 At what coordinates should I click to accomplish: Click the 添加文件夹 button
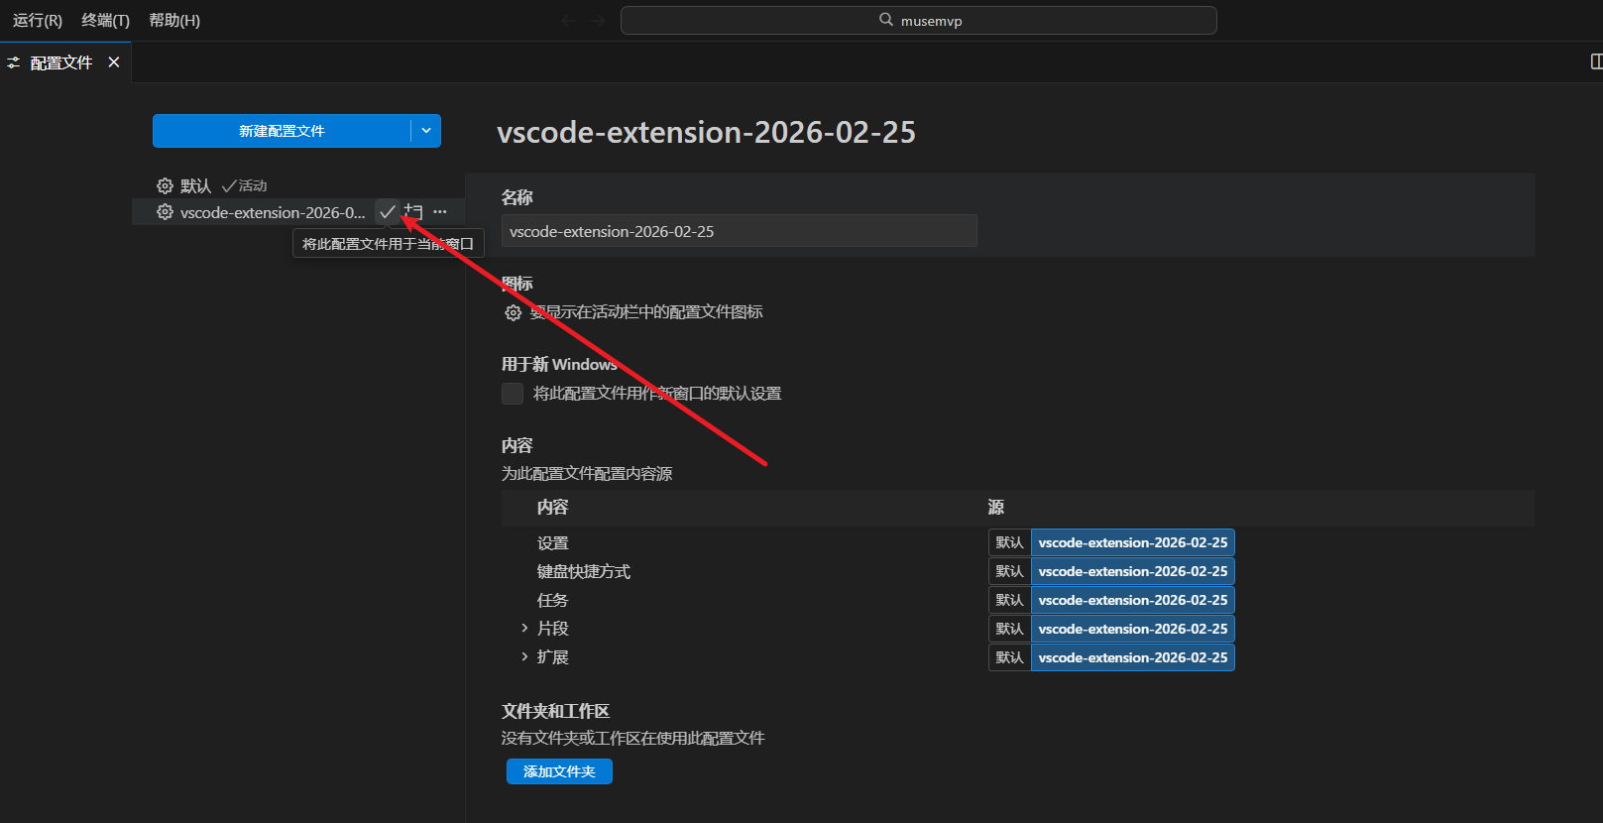tap(559, 771)
